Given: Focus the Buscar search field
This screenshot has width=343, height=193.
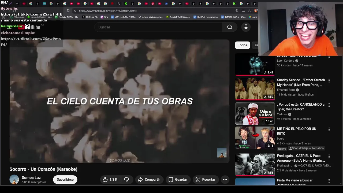Looking at the screenshot, I should (x=158, y=27).
